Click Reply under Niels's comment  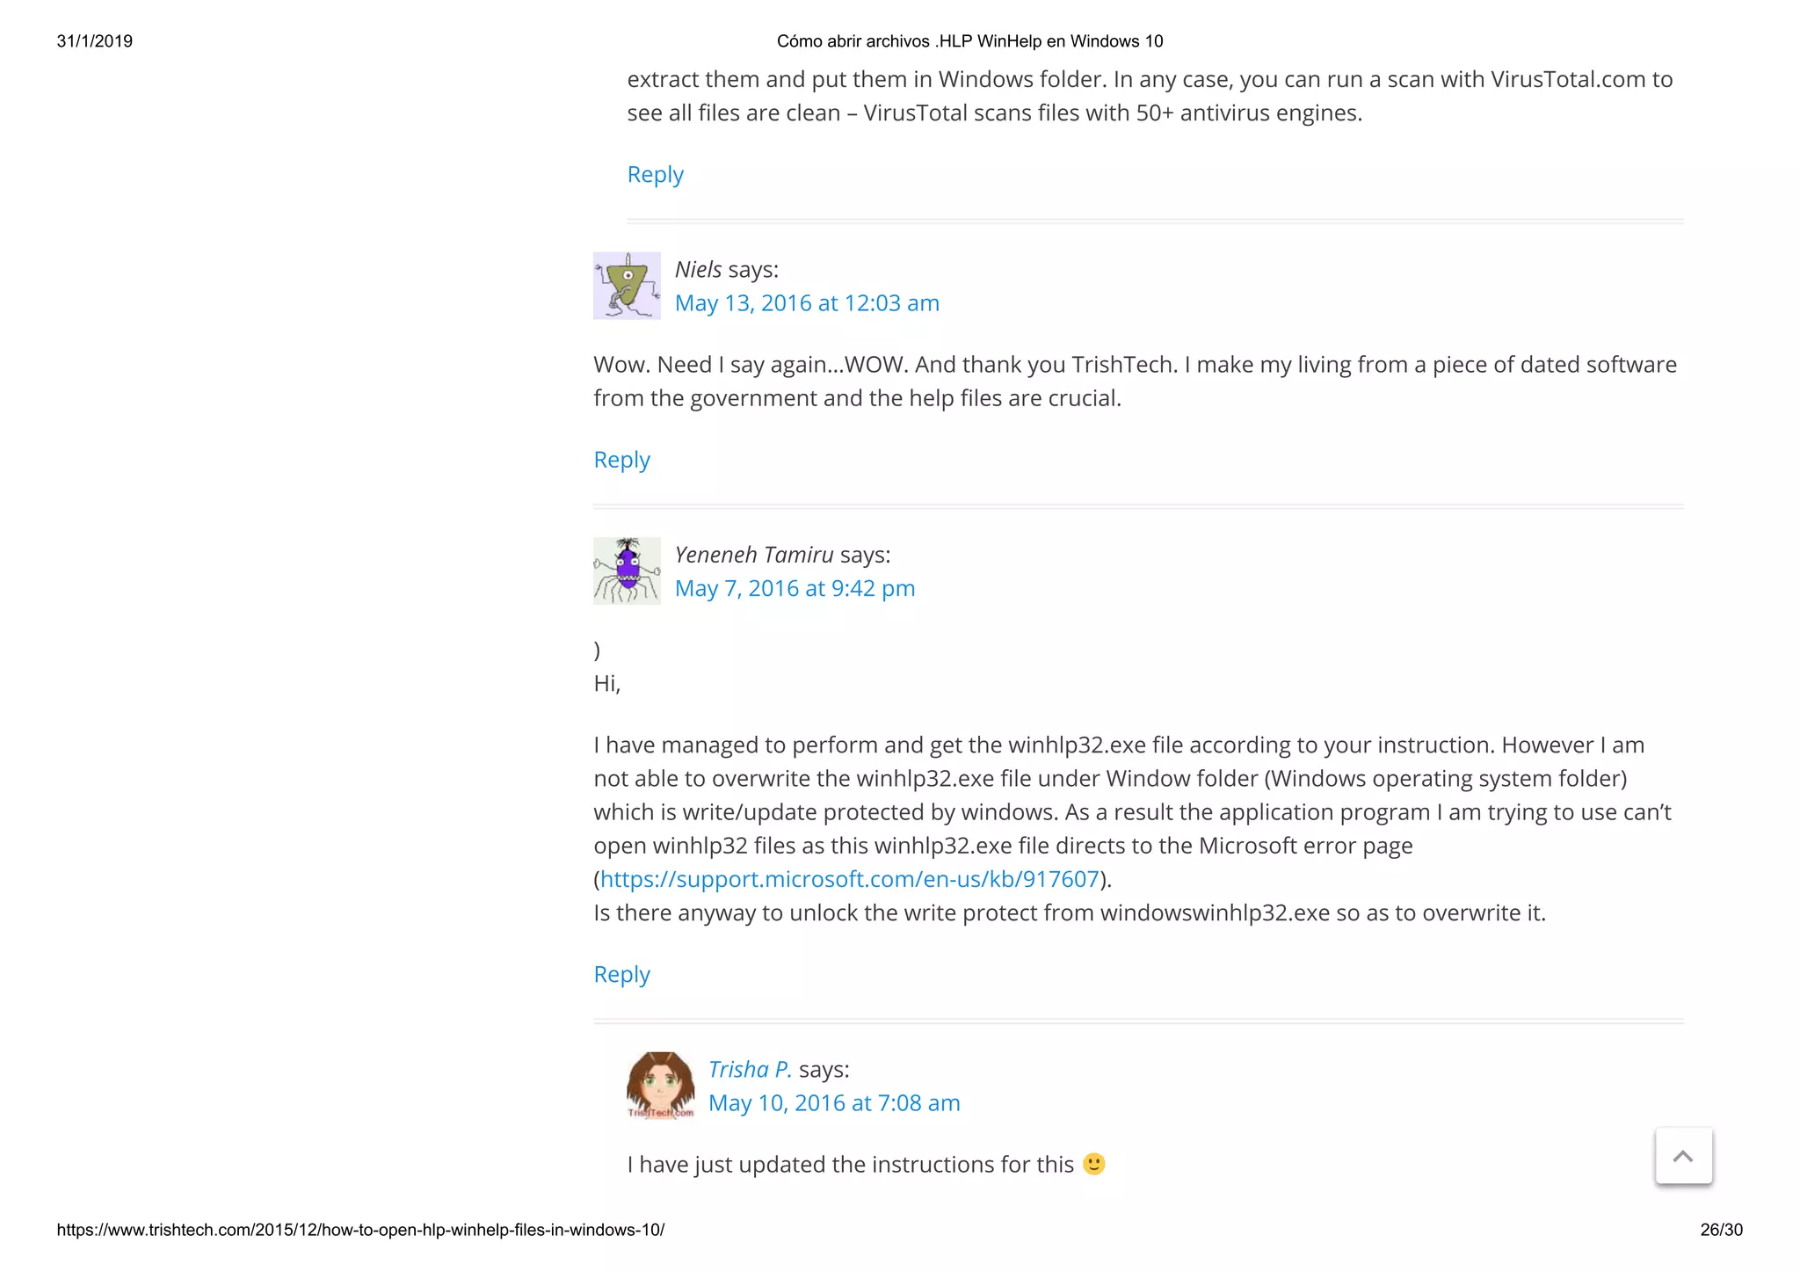621,460
